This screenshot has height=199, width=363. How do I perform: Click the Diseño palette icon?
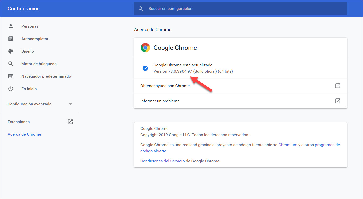point(11,51)
